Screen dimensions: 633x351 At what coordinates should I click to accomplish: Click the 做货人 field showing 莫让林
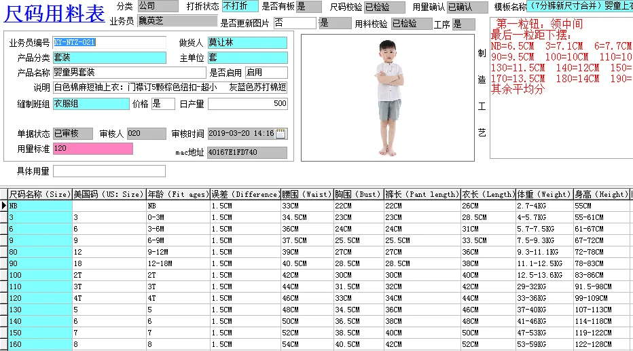[247, 42]
